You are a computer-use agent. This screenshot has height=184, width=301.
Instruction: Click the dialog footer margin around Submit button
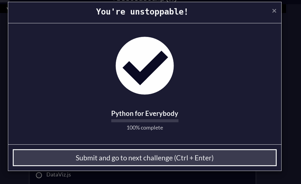144,168
